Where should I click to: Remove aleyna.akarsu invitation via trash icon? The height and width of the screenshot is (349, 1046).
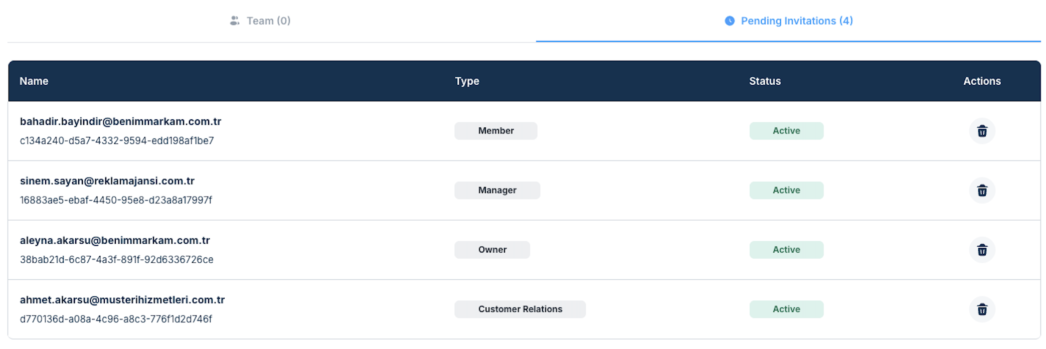[982, 250]
